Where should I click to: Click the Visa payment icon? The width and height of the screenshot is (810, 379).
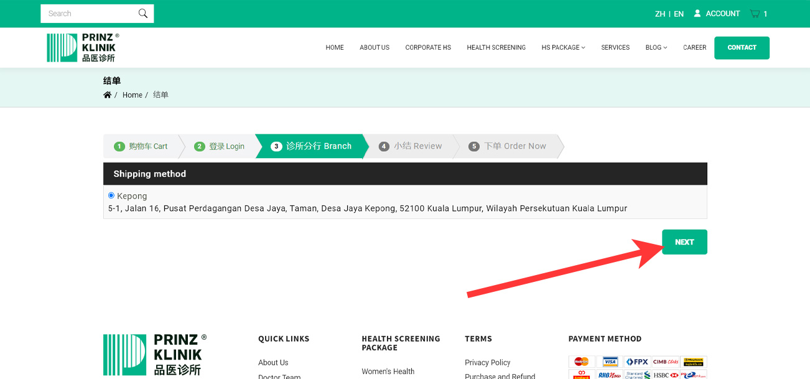[x=610, y=362]
